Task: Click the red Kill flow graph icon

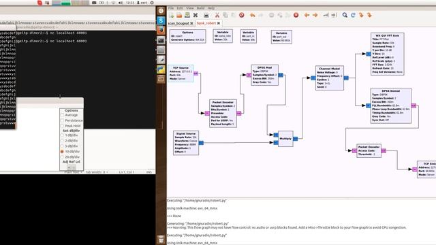Action: coord(296,15)
